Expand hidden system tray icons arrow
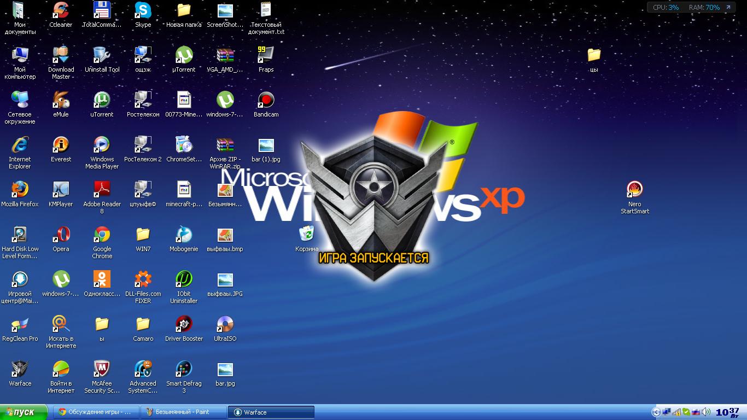Screen dimensions: 747x420 [x=656, y=412]
